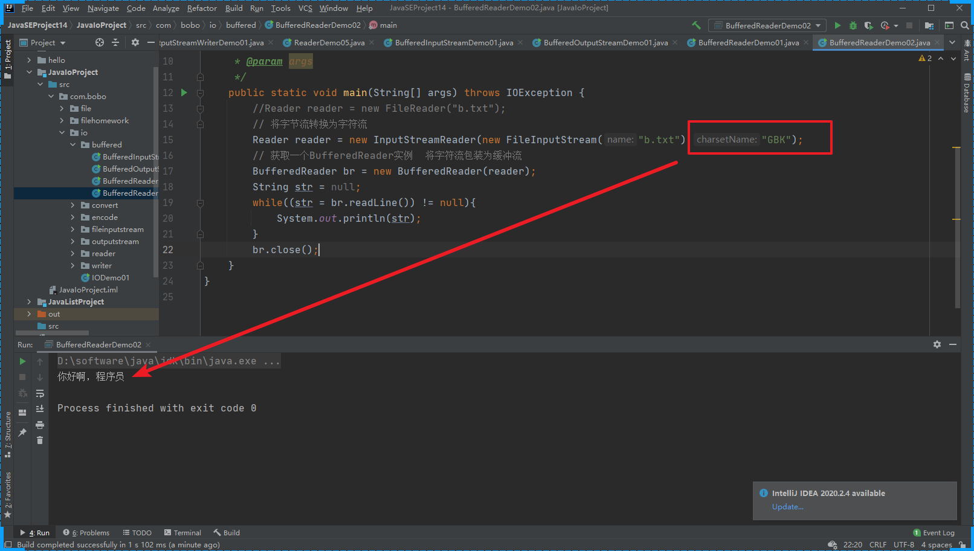
Task: Toggle fold marker at line 19
Action: point(200,203)
